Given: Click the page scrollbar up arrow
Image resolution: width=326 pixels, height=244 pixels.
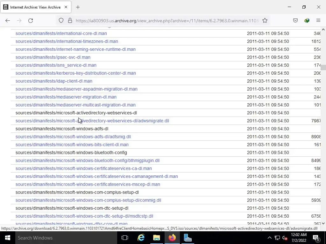Looking at the screenshot, I should pyautogui.click(x=323, y=29).
